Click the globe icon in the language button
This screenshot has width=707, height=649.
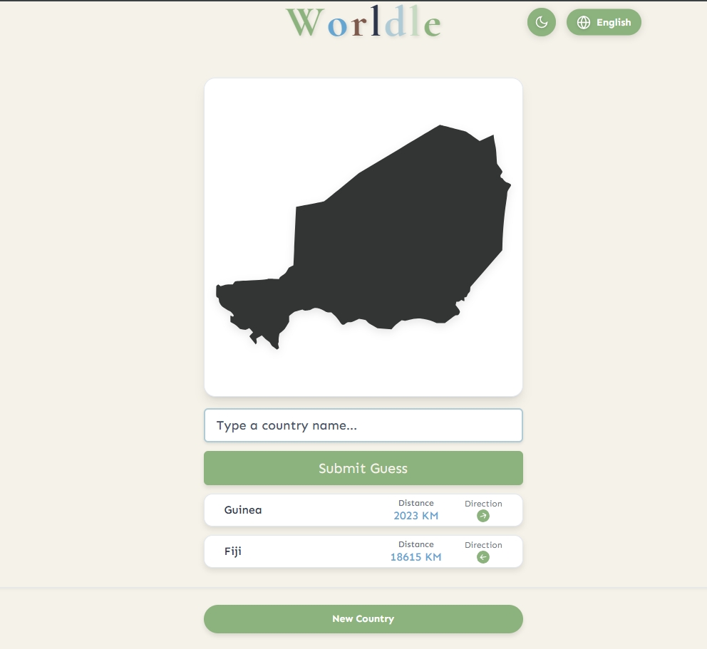584,22
